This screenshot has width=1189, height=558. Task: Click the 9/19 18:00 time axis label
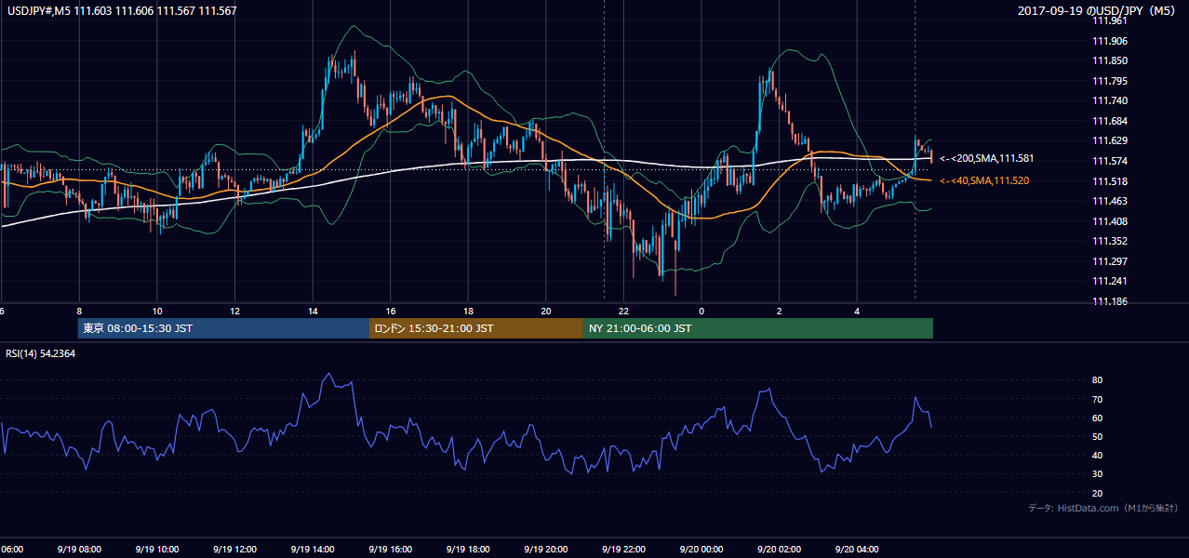pyautogui.click(x=466, y=550)
